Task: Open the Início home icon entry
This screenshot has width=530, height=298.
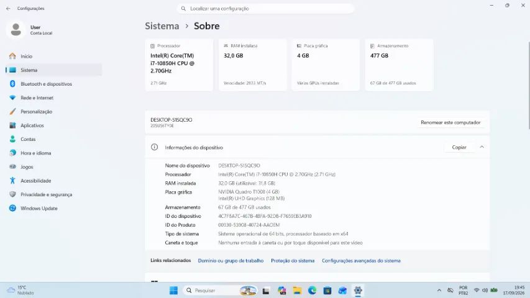Action: point(12,56)
